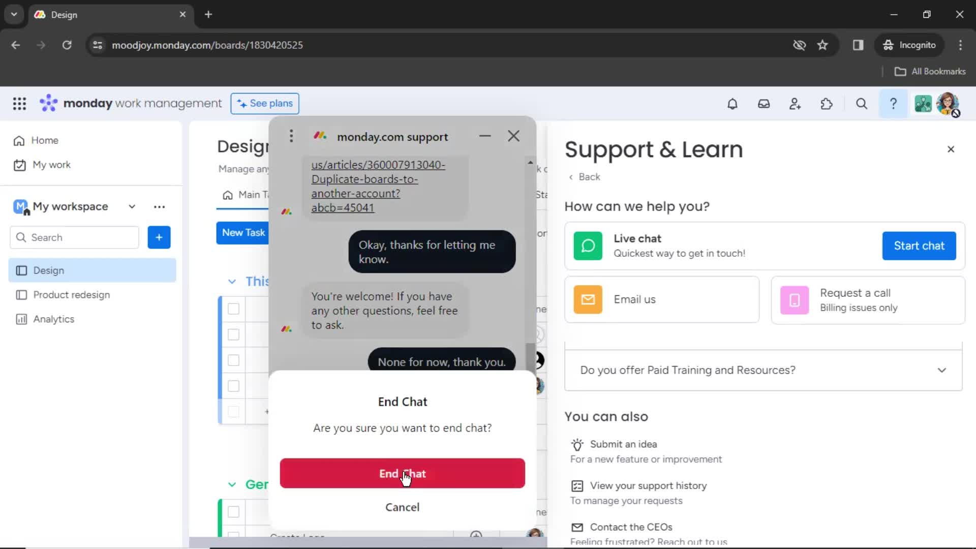The width and height of the screenshot is (976, 549).
Task: Click the browser address bar URL
Action: click(207, 45)
